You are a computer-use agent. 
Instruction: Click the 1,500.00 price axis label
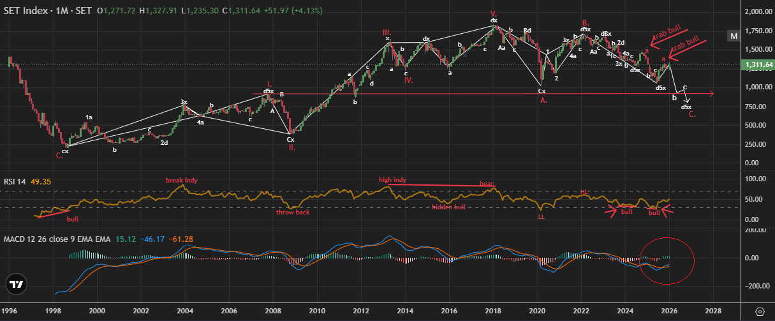click(758, 49)
